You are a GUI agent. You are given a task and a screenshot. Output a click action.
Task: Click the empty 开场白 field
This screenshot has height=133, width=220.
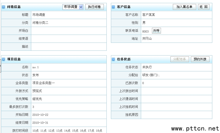pyautogui.click(x=69, y=31)
